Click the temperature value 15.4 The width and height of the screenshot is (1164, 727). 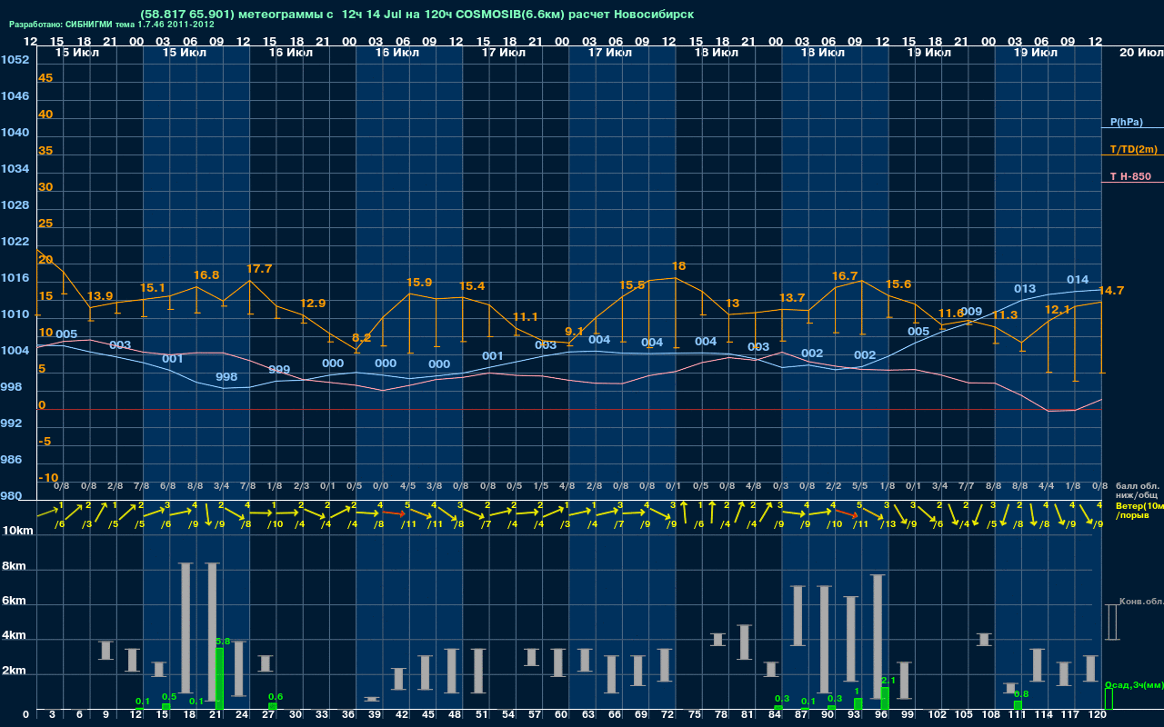[x=472, y=286]
